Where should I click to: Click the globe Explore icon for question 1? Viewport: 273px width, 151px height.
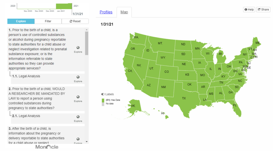tap(78, 48)
